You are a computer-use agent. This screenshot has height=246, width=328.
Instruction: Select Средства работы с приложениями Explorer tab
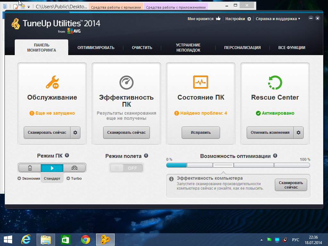coord(176,7)
